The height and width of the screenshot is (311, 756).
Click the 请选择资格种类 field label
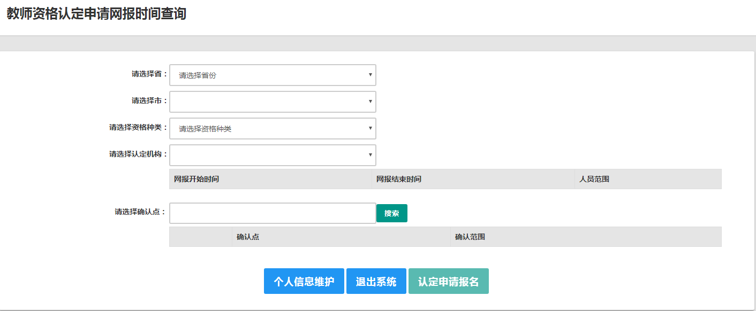click(138, 128)
